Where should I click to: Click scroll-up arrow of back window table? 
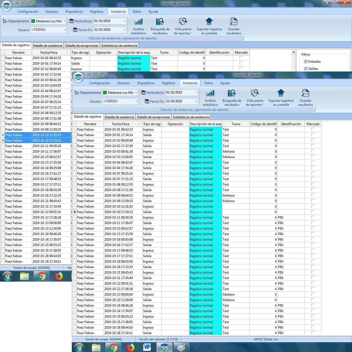(x=293, y=52)
